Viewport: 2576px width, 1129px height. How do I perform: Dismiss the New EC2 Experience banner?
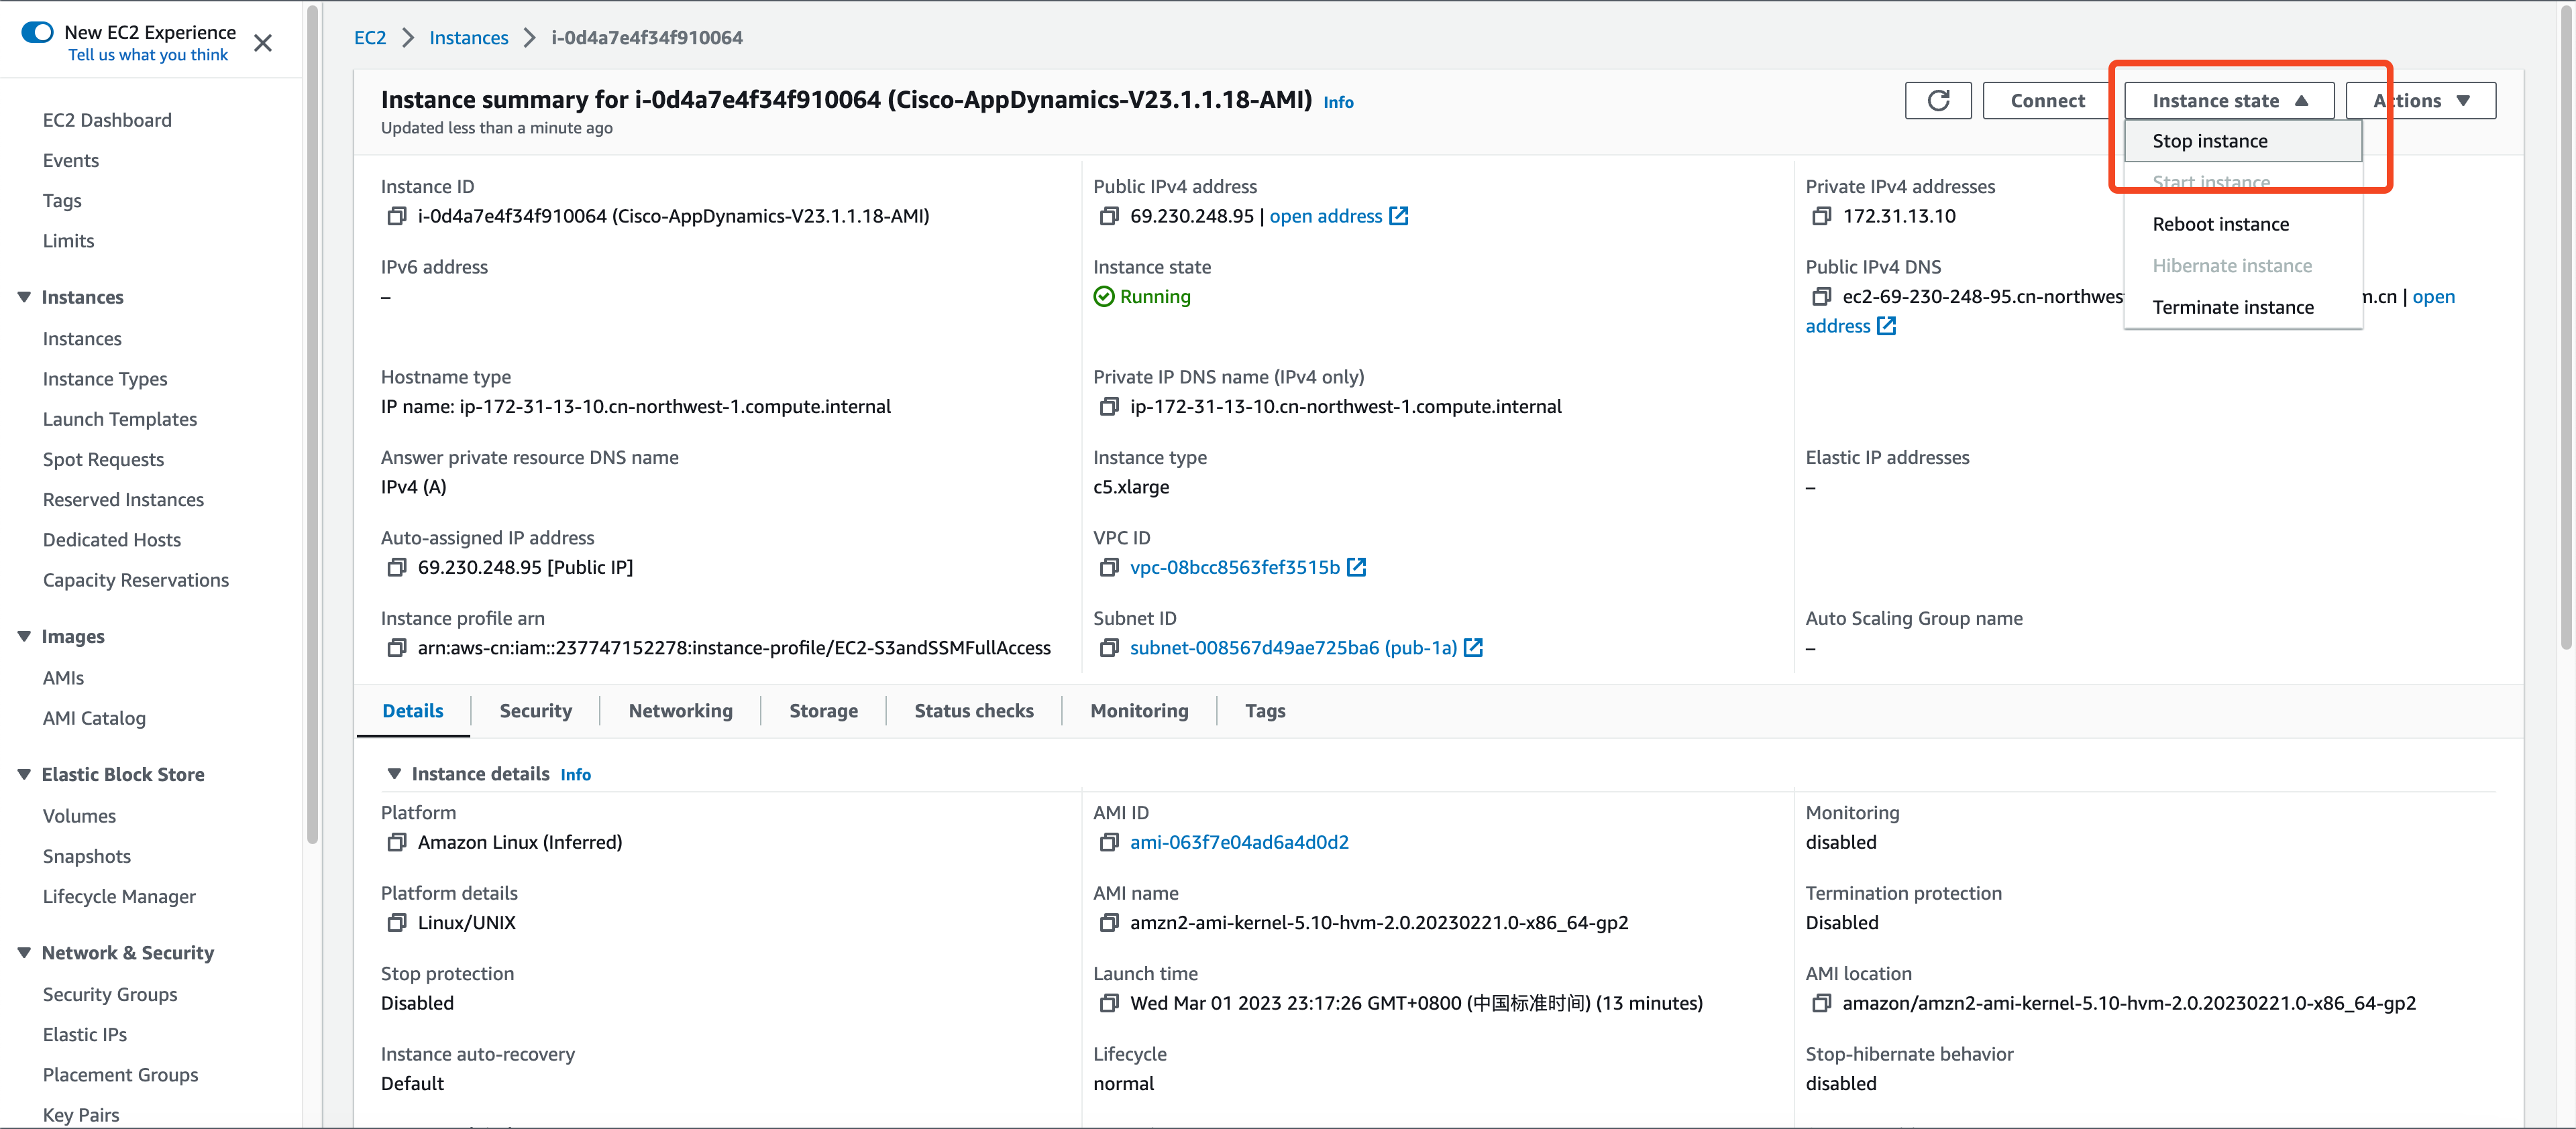click(263, 43)
